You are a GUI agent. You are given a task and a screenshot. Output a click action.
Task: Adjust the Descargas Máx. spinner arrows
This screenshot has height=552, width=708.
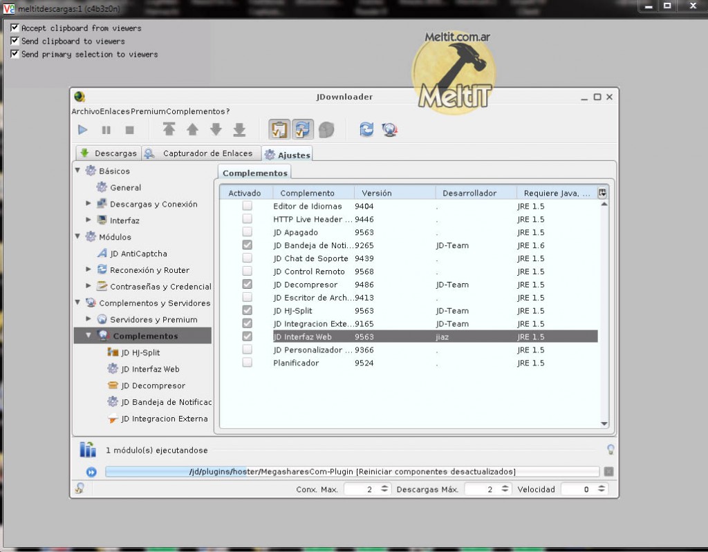[505, 489]
